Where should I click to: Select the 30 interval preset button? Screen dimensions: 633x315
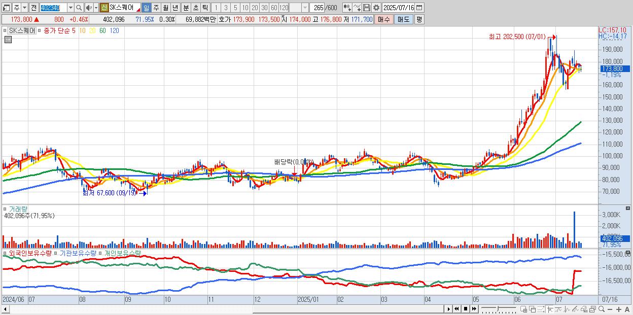pos(264,8)
